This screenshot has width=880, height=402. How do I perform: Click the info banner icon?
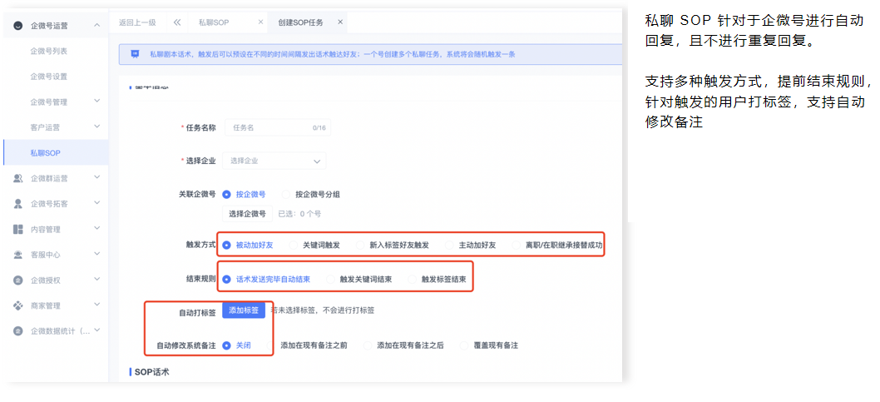point(135,54)
